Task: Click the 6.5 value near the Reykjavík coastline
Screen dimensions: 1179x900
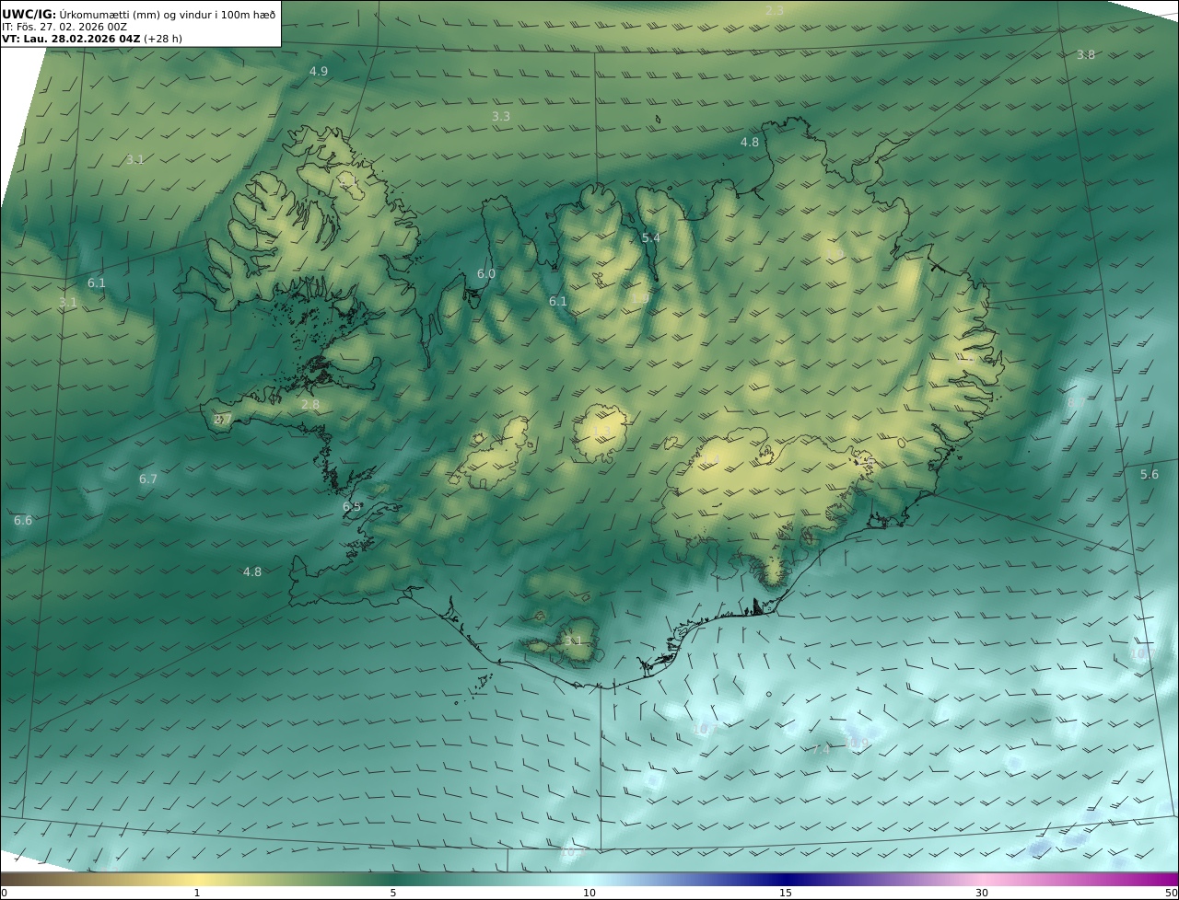Action: (x=352, y=507)
